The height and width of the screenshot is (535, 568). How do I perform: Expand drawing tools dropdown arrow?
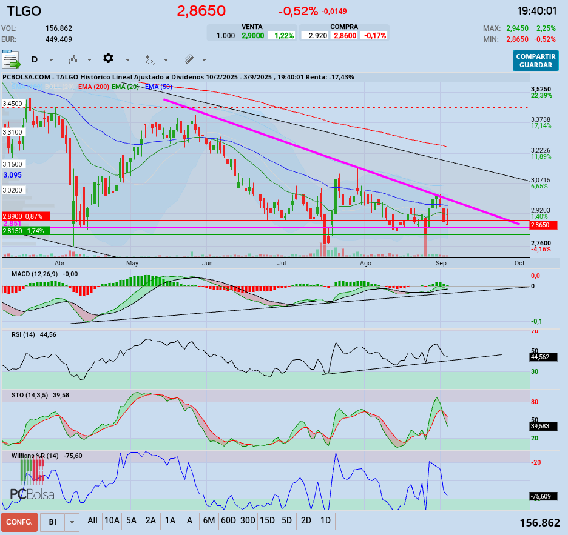tap(204, 60)
